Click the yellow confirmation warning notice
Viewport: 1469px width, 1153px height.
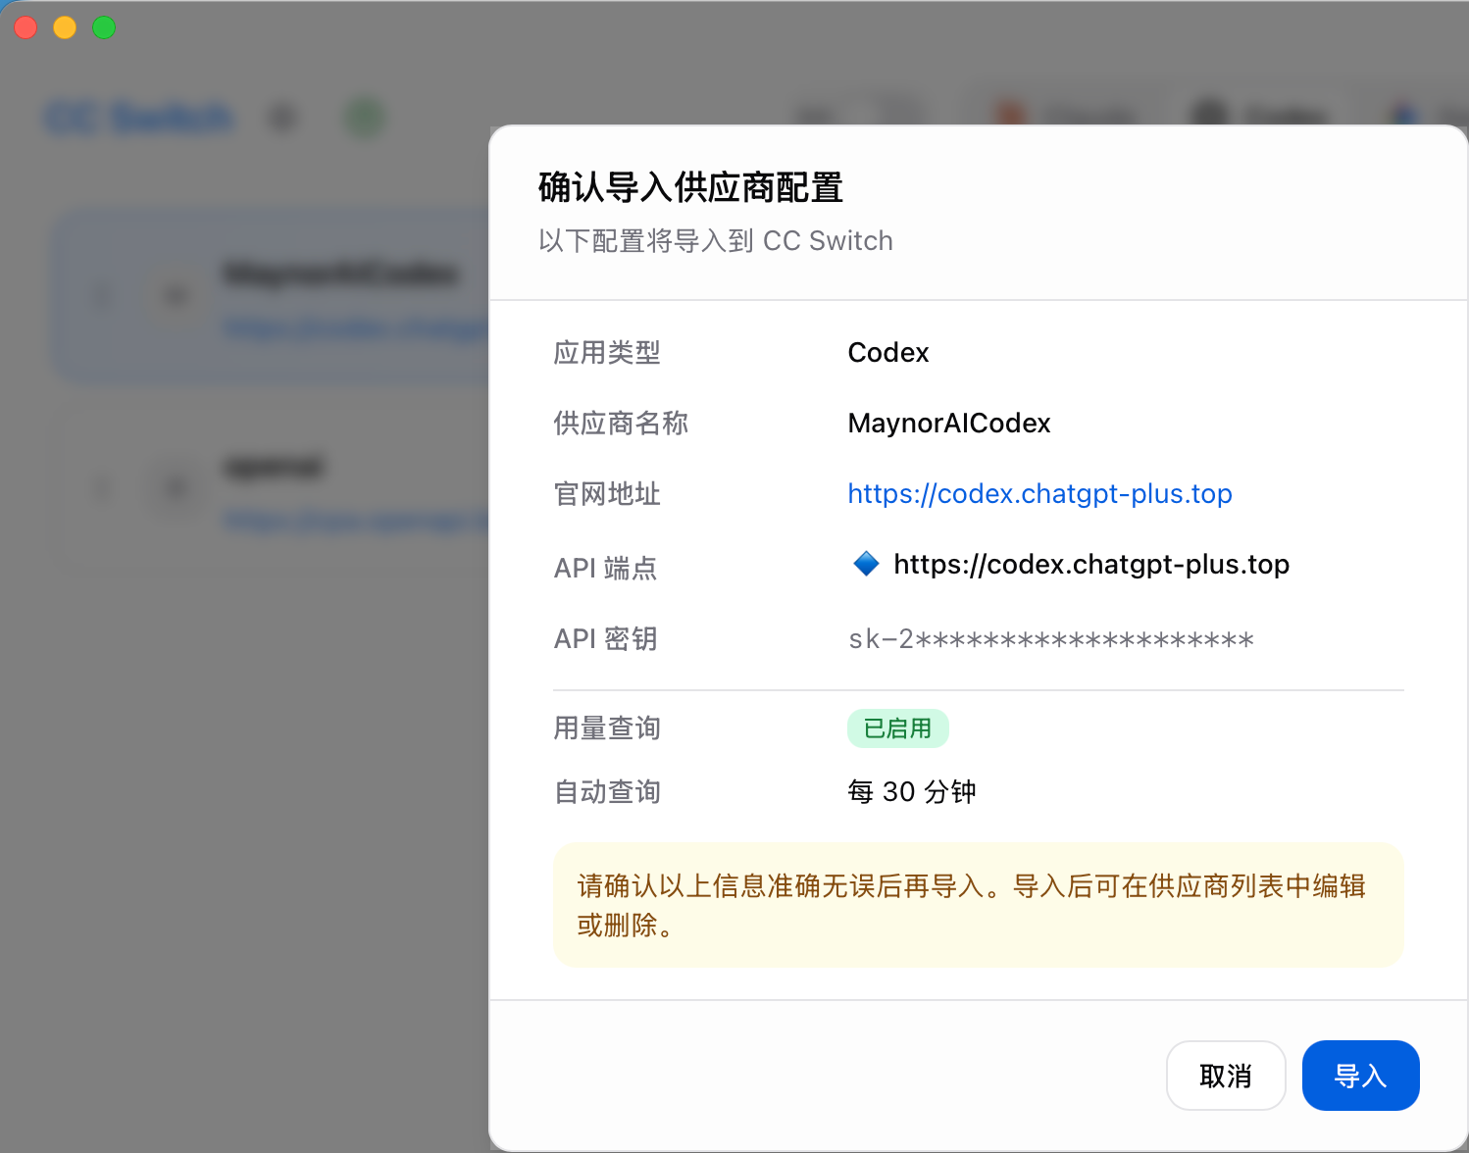tap(978, 905)
